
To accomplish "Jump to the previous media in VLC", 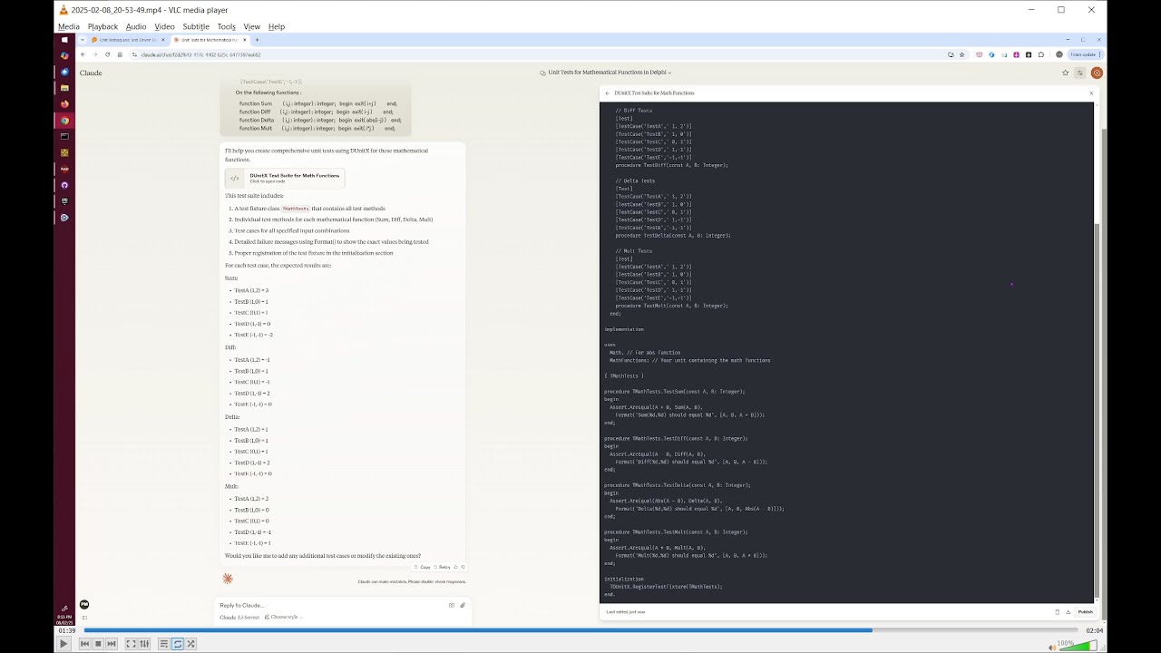I will [x=85, y=644].
